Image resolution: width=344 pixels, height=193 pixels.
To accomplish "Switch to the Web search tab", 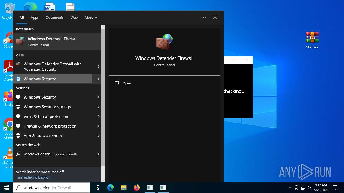I will click(74, 17).
